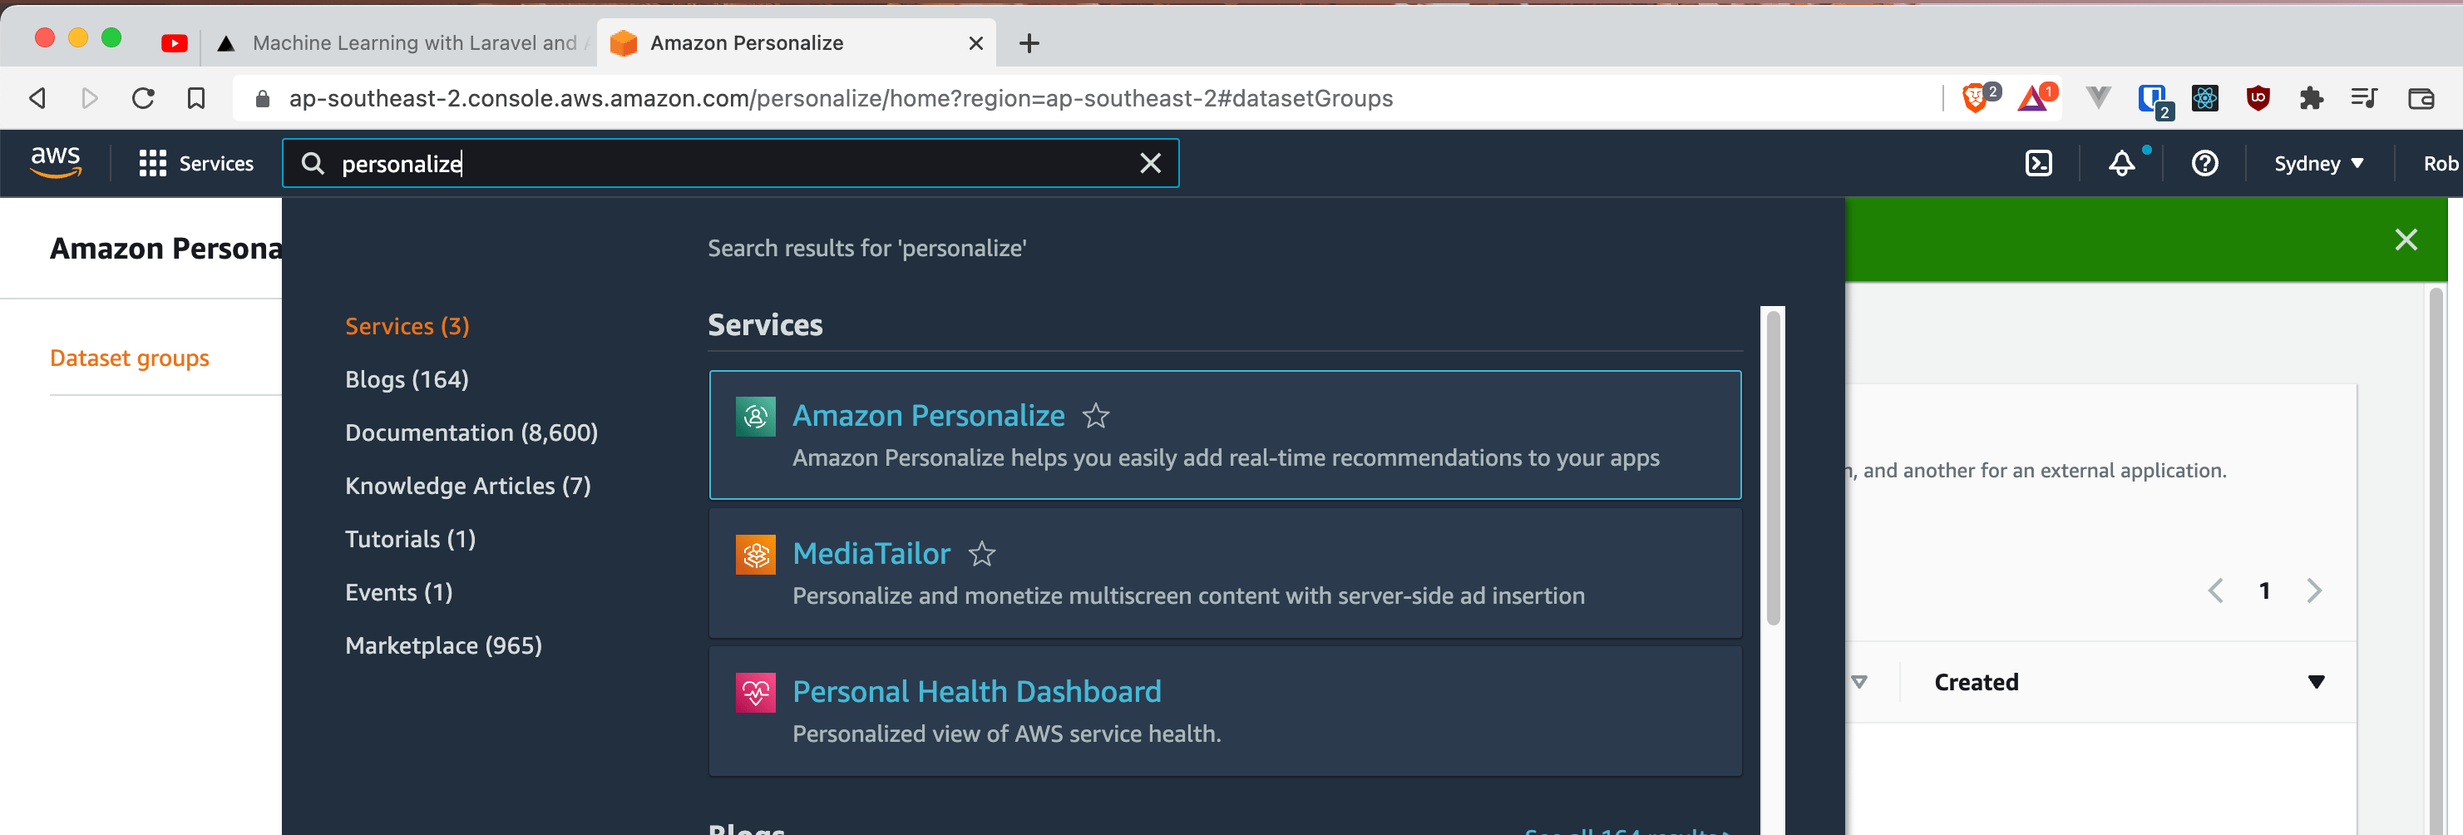The image size is (2463, 835).
Task: Star MediaTailor as a favorite
Action: [x=982, y=554]
